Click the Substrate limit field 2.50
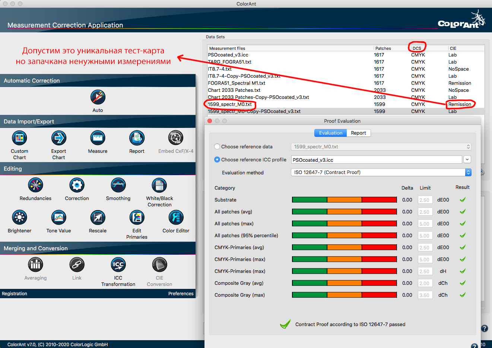The height and width of the screenshot is (348, 492). (x=425, y=200)
